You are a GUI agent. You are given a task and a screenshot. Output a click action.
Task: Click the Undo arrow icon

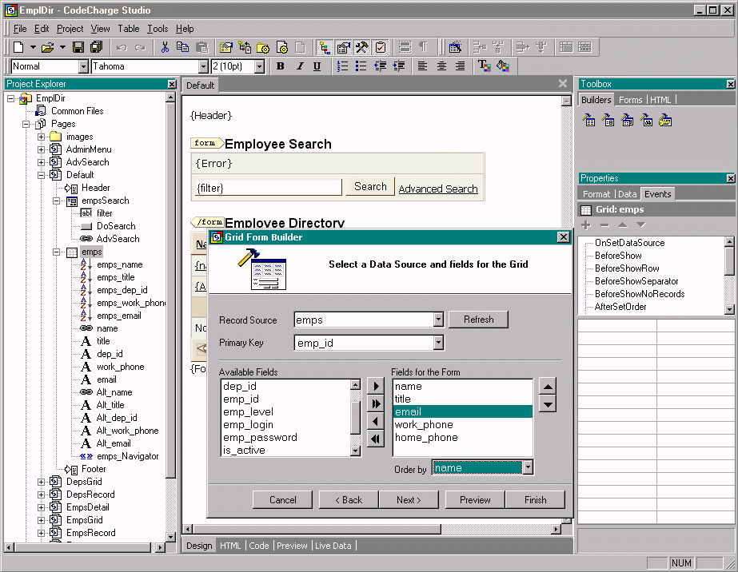(122, 47)
